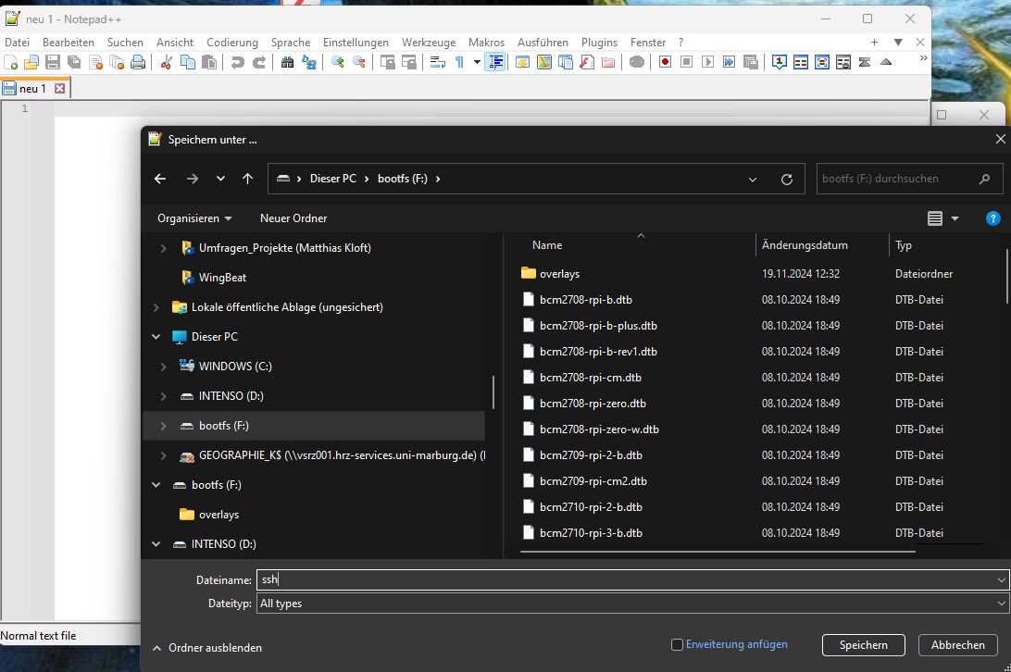Open the Bearbeiten menu

[69, 42]
